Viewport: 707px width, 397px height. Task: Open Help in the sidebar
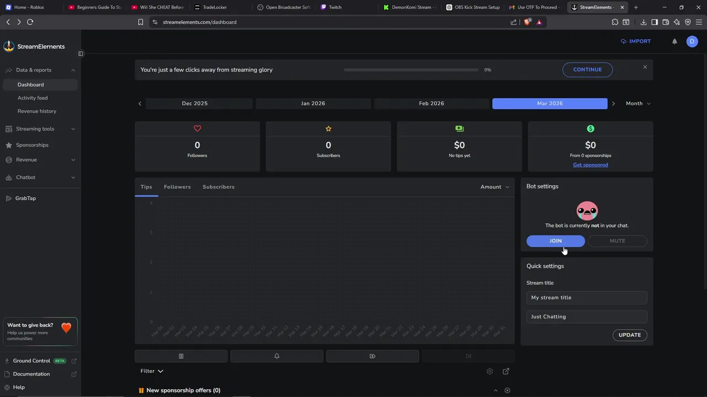[x=19, y=388]
